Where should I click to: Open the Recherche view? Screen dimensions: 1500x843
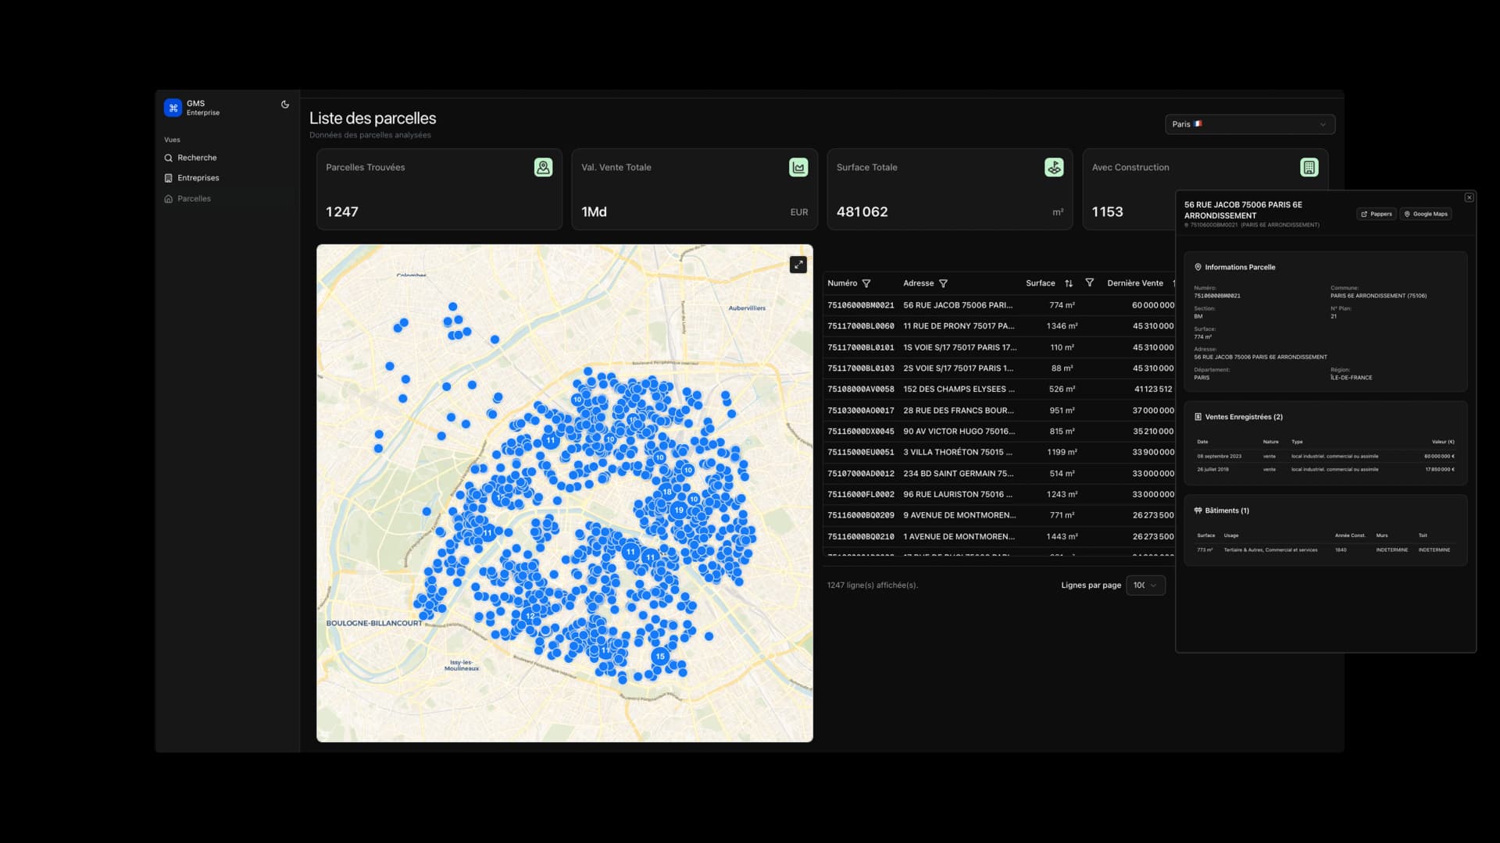(x=197, y=158)
